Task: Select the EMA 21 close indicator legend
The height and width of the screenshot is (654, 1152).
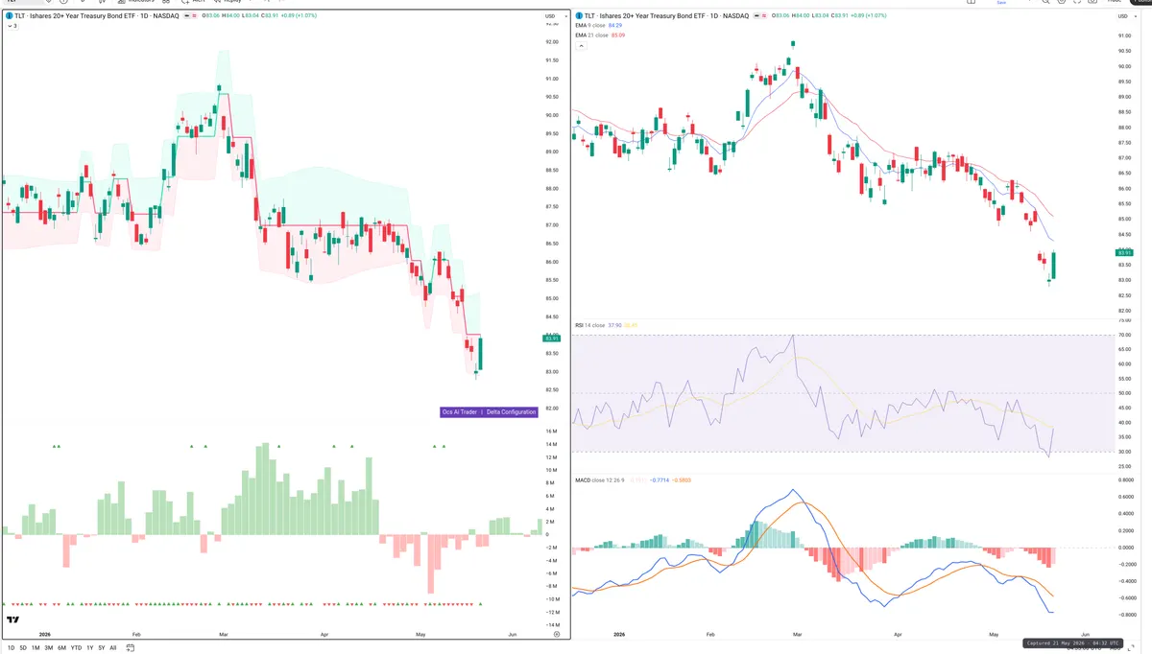Action: click(591, 35)
